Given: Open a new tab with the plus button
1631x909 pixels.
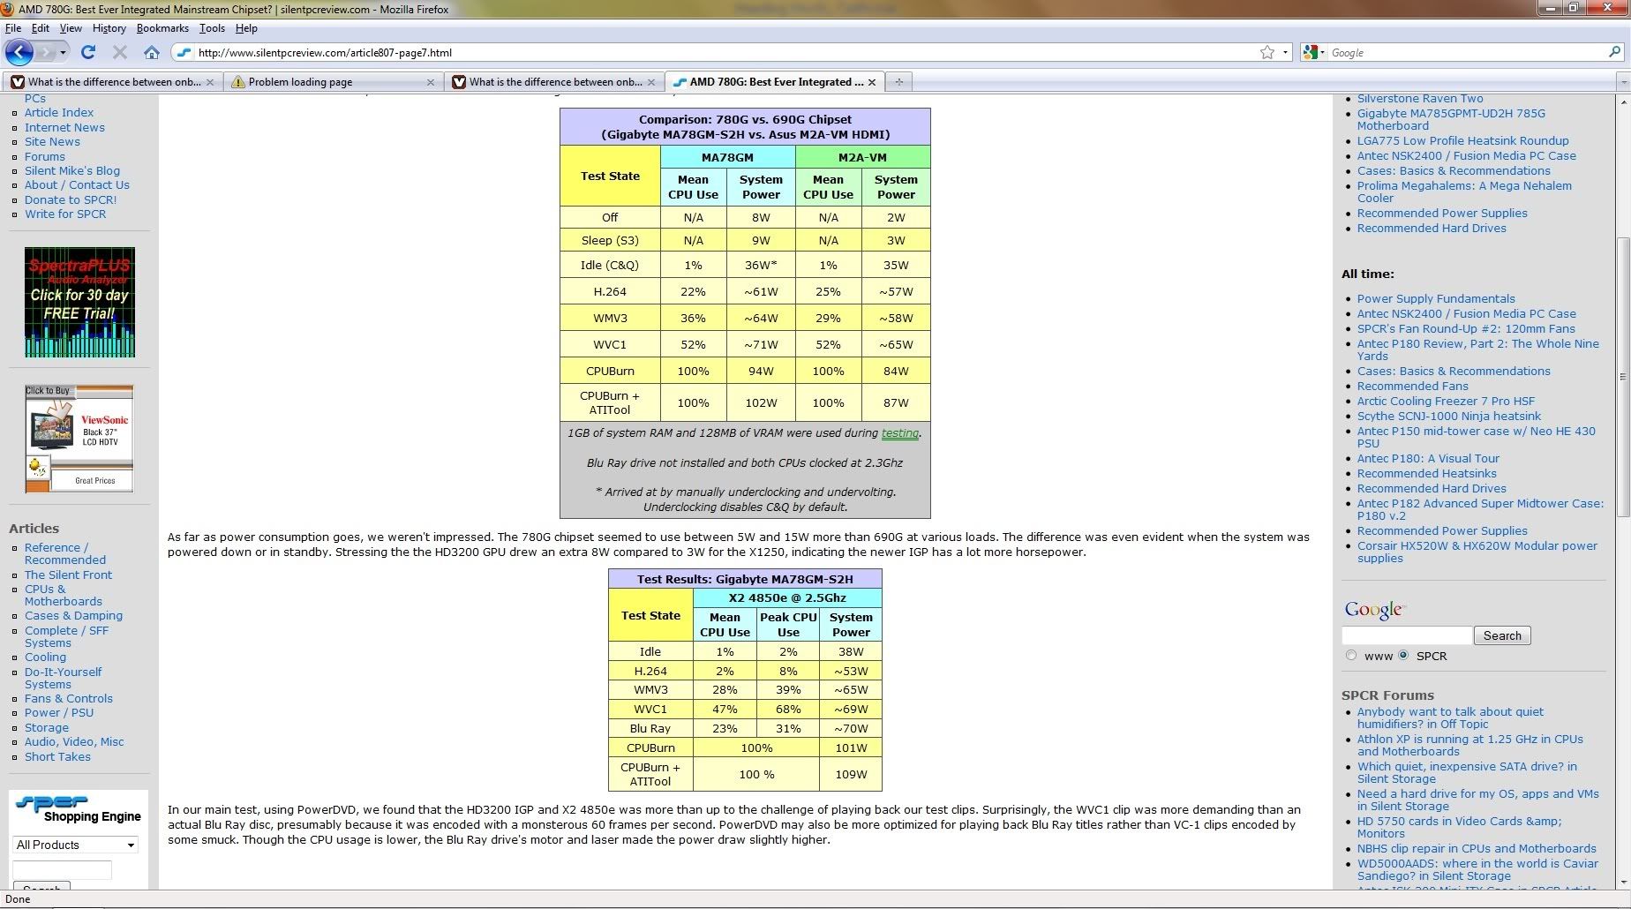Looking at the screenshot, I should pos(898,81).
